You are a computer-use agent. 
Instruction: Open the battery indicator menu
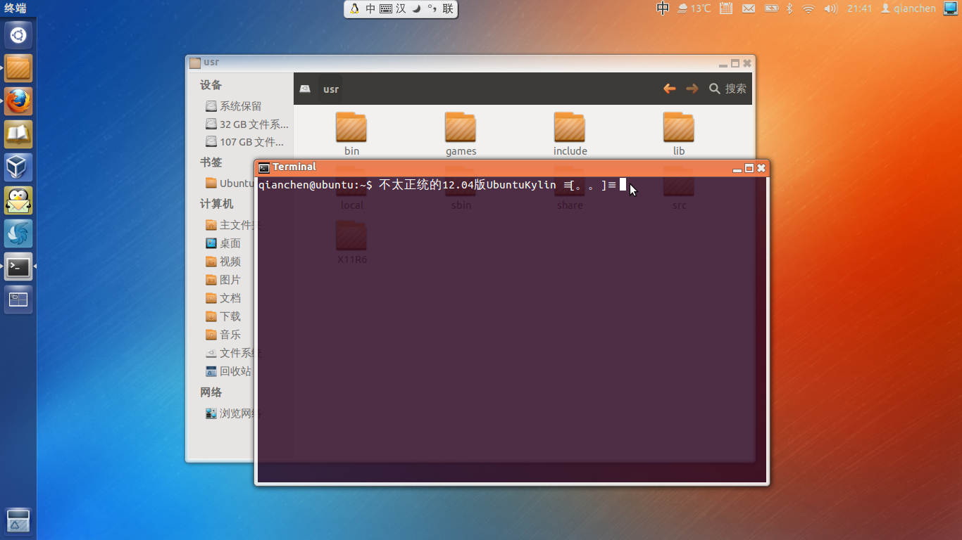point(771,8)
